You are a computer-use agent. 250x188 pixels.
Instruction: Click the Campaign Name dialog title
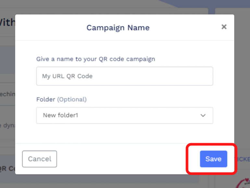118,28
